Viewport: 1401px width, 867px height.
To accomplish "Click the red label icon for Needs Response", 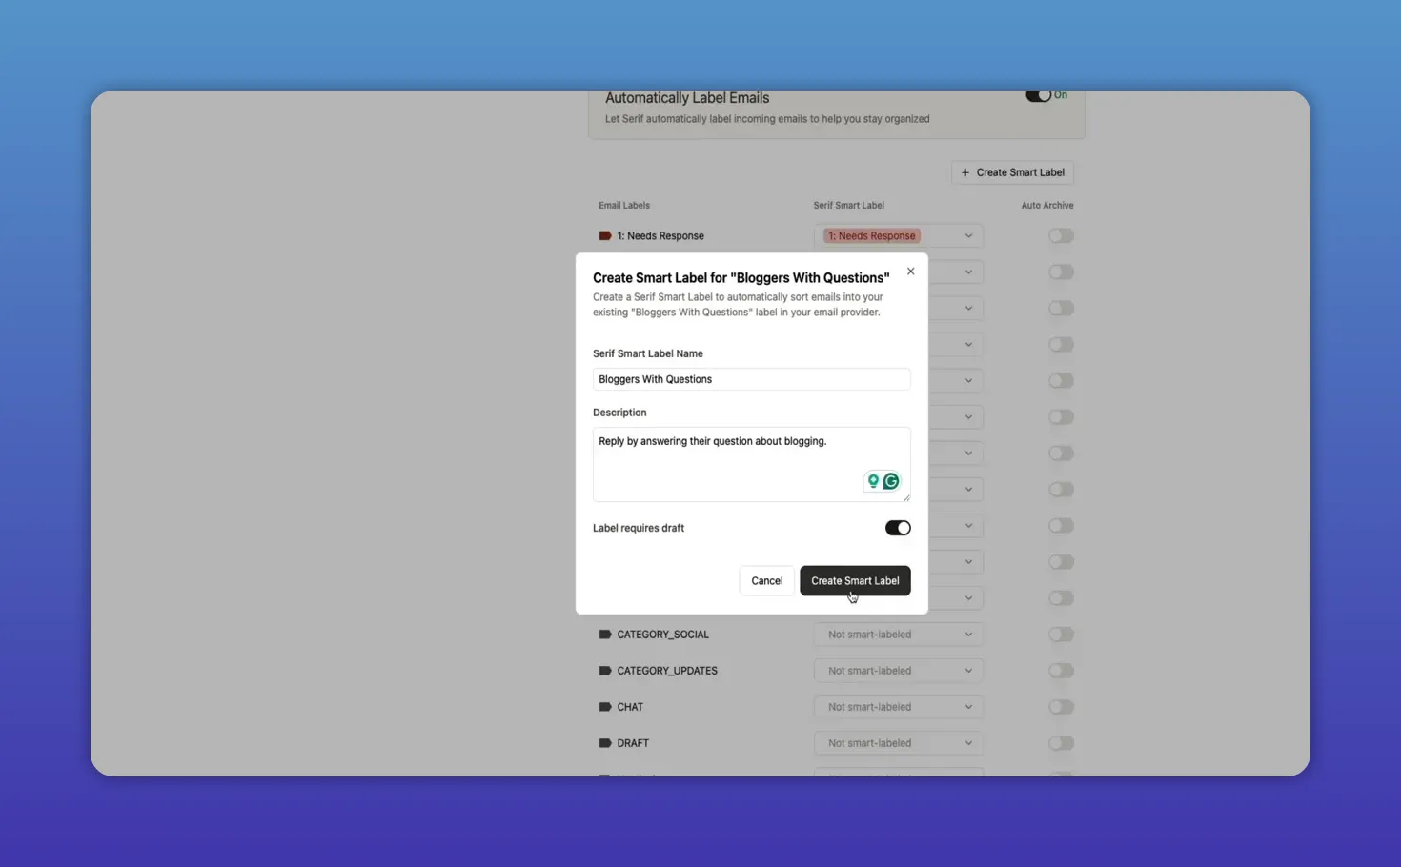I will click(x=604, y=235).
